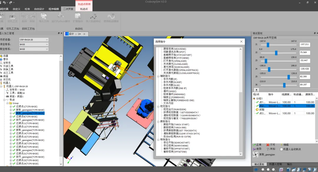The width and height of the screenshot is (318, 172).
Task: Open the 机器人控制 bottom tab
Action: point(276,164)
